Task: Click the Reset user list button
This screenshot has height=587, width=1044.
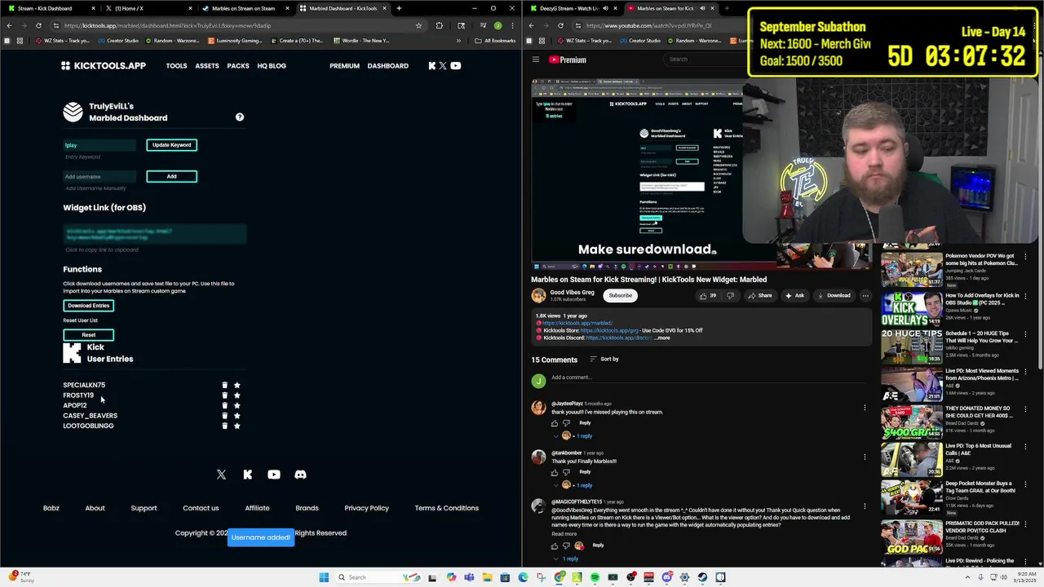Action: [88, 335]
